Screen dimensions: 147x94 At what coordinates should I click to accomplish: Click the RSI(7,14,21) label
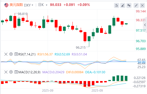pyautogui.click(x=27, y=54)
